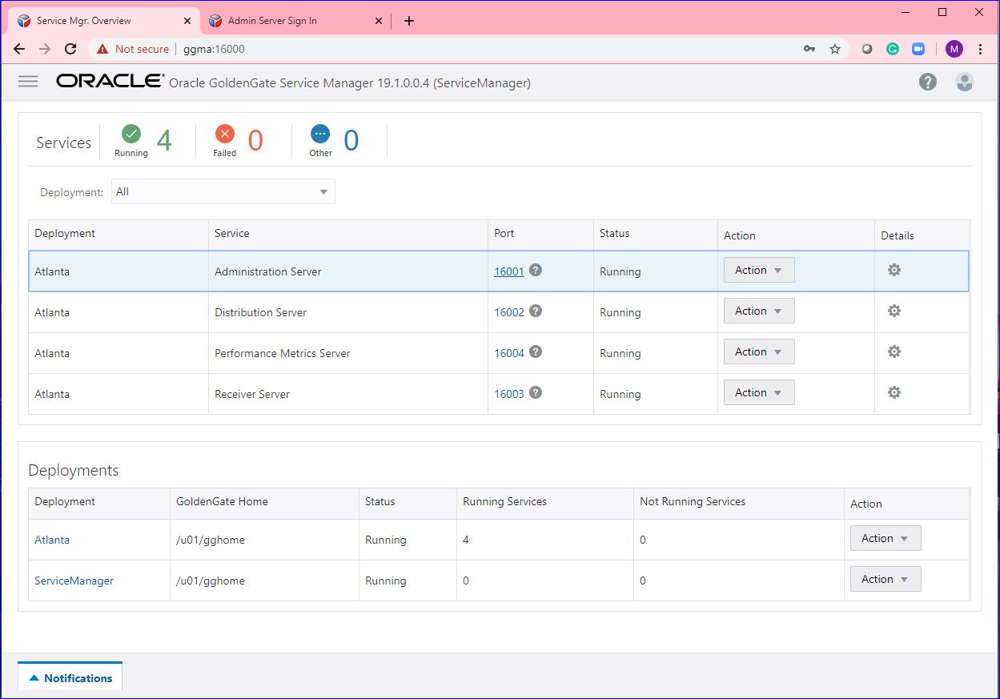
Task: Bookmark this page with star icon
Action: pyautogui.click(x=835, y=49)
